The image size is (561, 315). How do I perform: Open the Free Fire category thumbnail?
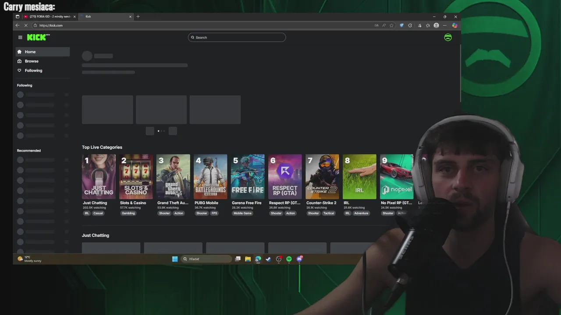coord(248,177)
